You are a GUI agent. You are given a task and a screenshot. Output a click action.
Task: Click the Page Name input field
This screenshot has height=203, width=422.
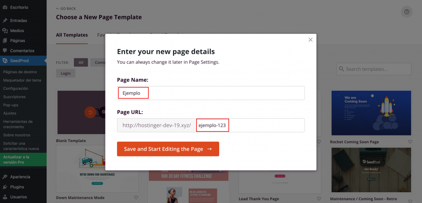pyautogui.click(x=211, y=93)
